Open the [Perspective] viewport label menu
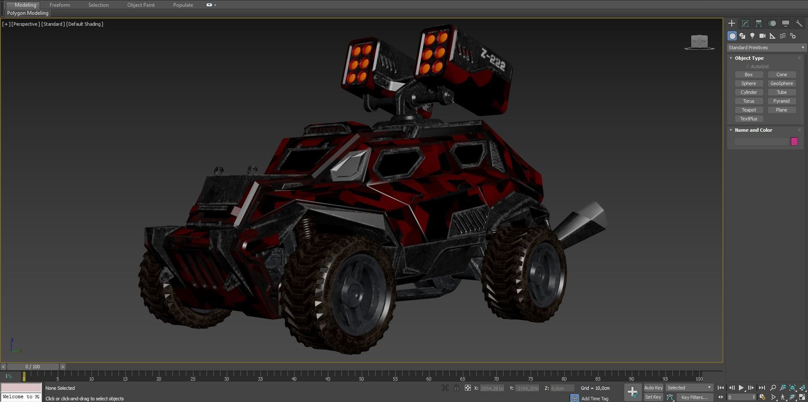Screen dimensions: 808x402 [26, 24]
